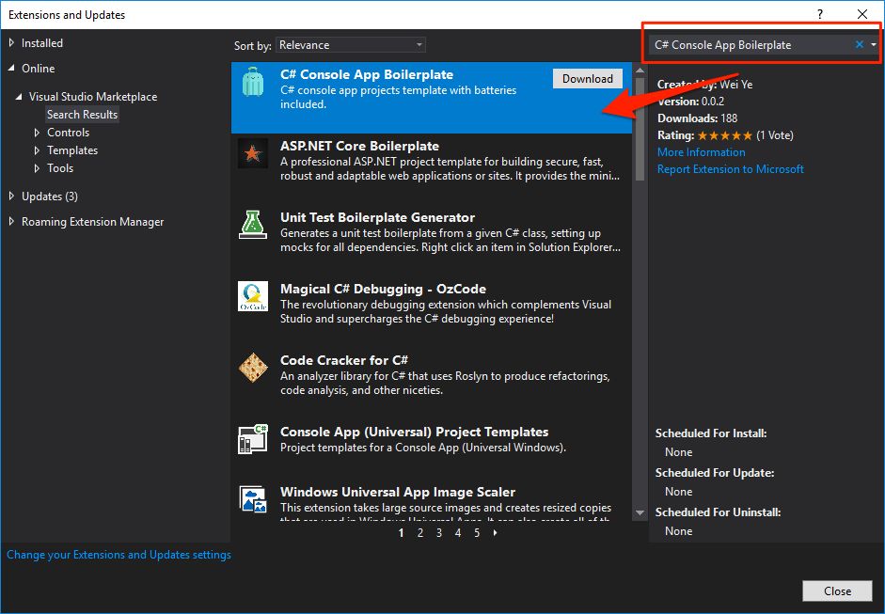The height and width of the screenshot is (614, 885).
Task: Click the ASP.NET Core Boilerplate star icon
Action: [x=252, y=153]
